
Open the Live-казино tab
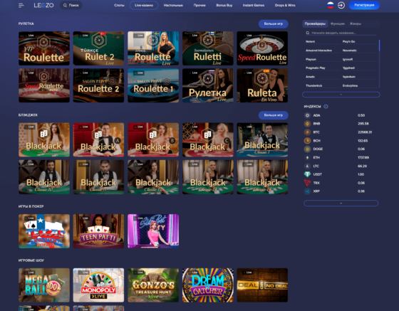click(144, 5)
